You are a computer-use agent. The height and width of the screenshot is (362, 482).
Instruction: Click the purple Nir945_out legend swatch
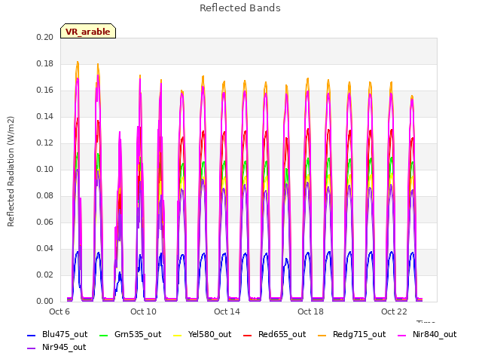[32, 348]
